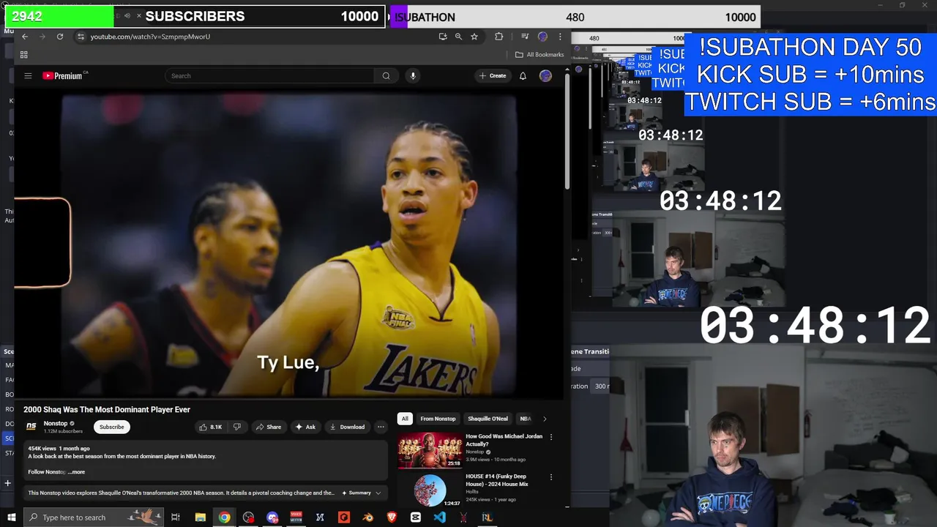Click YouTube search magnifier button
Screen dimensions: 937x527
tap(386, 76)
